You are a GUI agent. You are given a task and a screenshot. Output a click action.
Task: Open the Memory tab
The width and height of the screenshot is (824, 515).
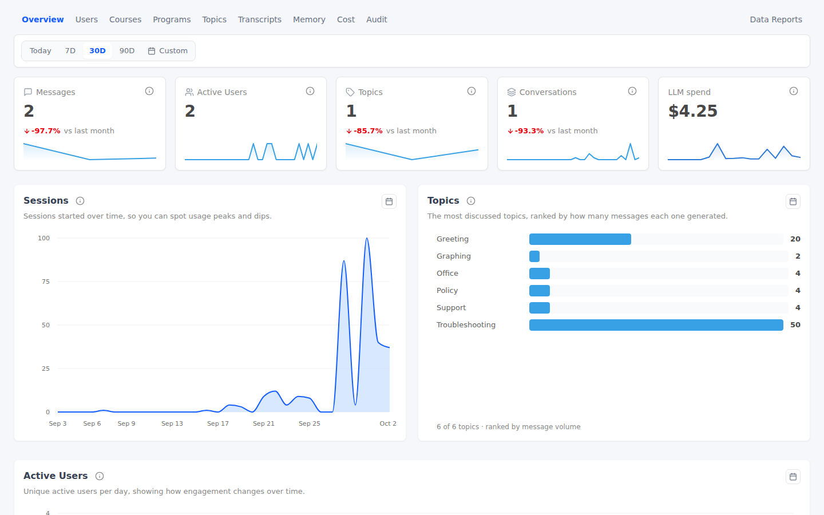[x=309, y=19]
